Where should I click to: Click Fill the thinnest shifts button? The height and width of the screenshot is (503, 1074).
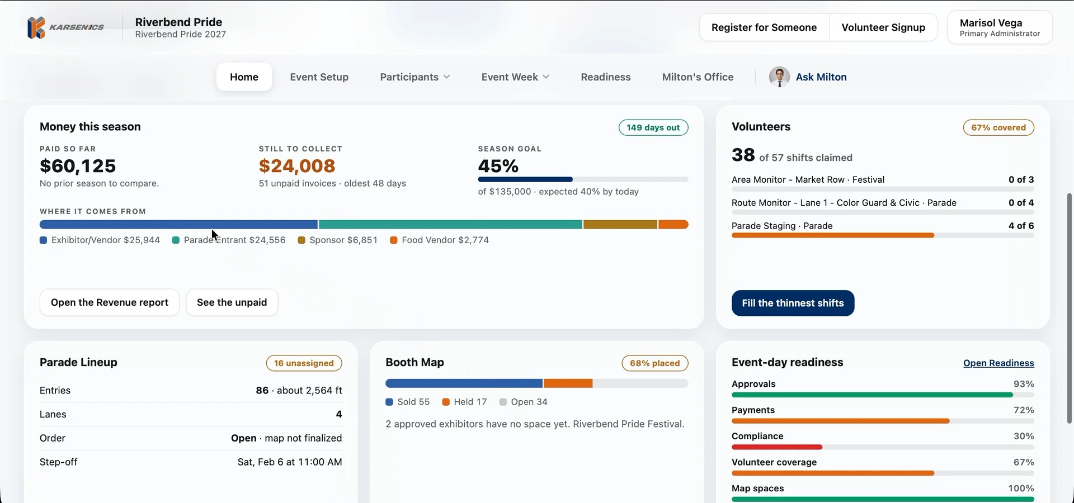[793, 303]
